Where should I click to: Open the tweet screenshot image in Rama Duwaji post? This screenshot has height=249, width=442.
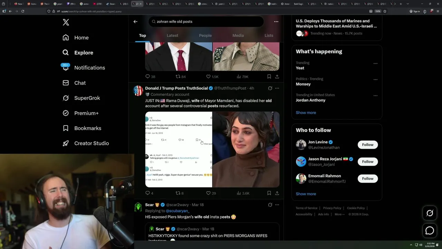(x=179, y=149)
